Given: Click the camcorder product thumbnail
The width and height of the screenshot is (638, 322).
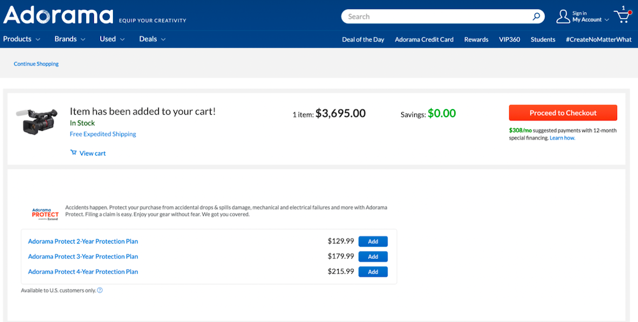Looking at the screenshot, I should [x=37, y=121].
